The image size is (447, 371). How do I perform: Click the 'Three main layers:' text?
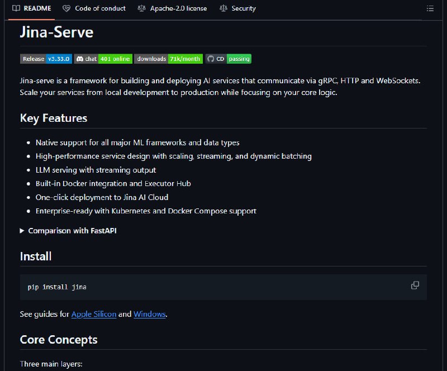tap(51, 364)
